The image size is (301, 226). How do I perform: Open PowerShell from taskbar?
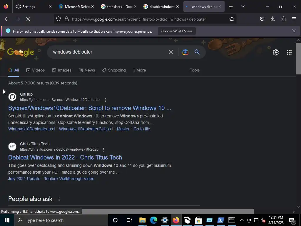point(220,220)
